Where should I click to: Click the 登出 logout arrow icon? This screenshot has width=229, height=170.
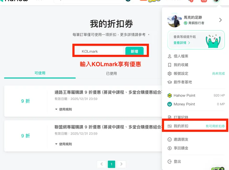pos(169,162)
